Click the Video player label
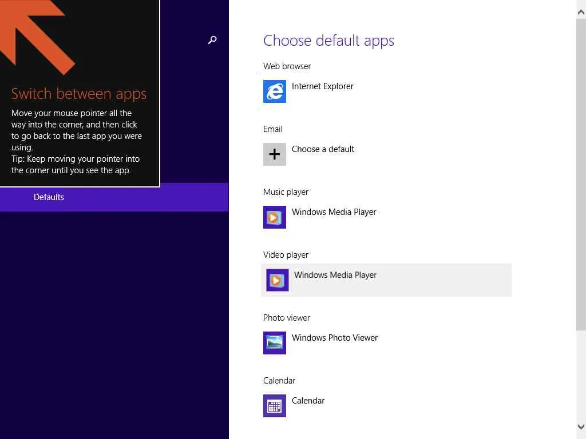 (x=286, y=255)
